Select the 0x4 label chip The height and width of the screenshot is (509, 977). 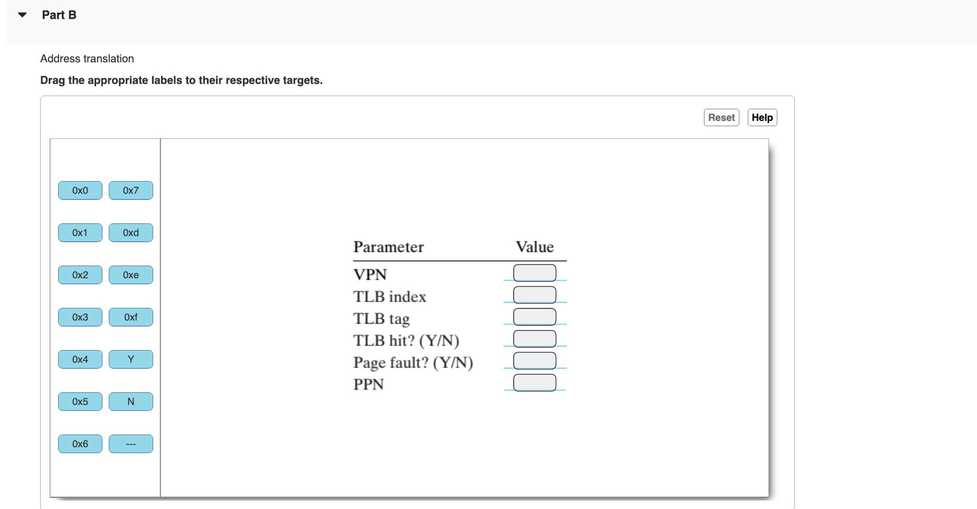pos(80,359)
